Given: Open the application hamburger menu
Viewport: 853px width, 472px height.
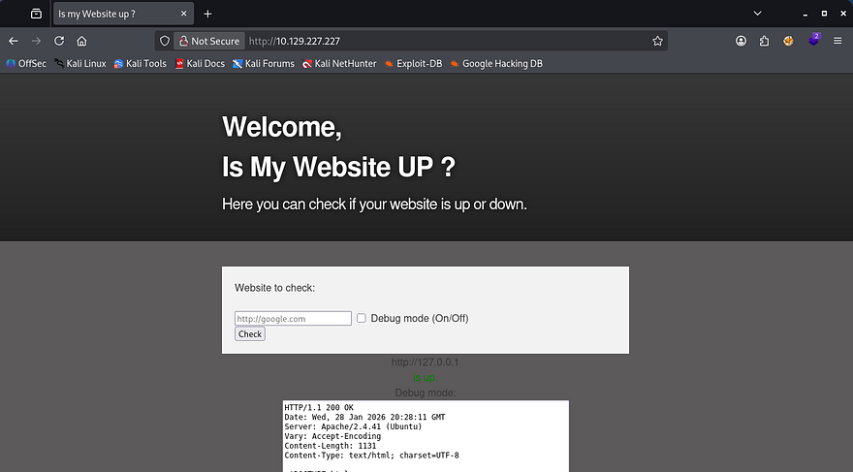Looking at the screenshot, I should click(x=837, y=42).
